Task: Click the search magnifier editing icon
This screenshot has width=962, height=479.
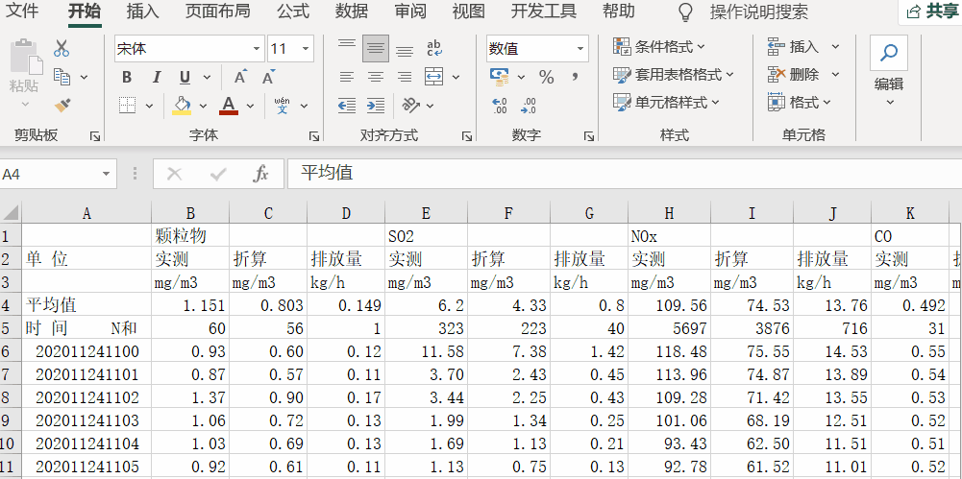Action: click(x=888, y=53)
